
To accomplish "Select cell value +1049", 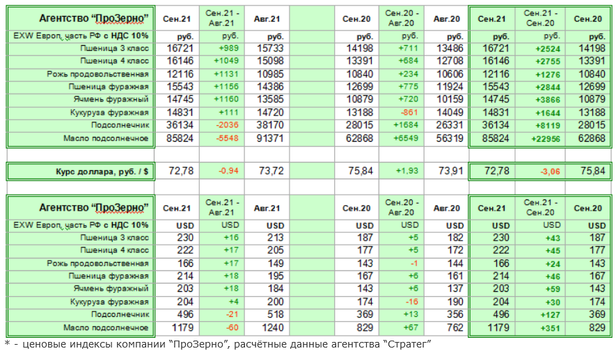I will [226, 60].
